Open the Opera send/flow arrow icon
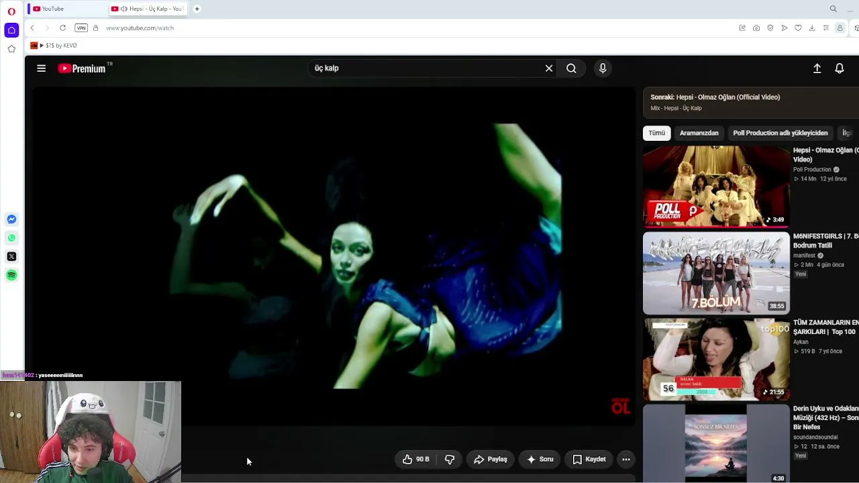 [x=784, y=28]
